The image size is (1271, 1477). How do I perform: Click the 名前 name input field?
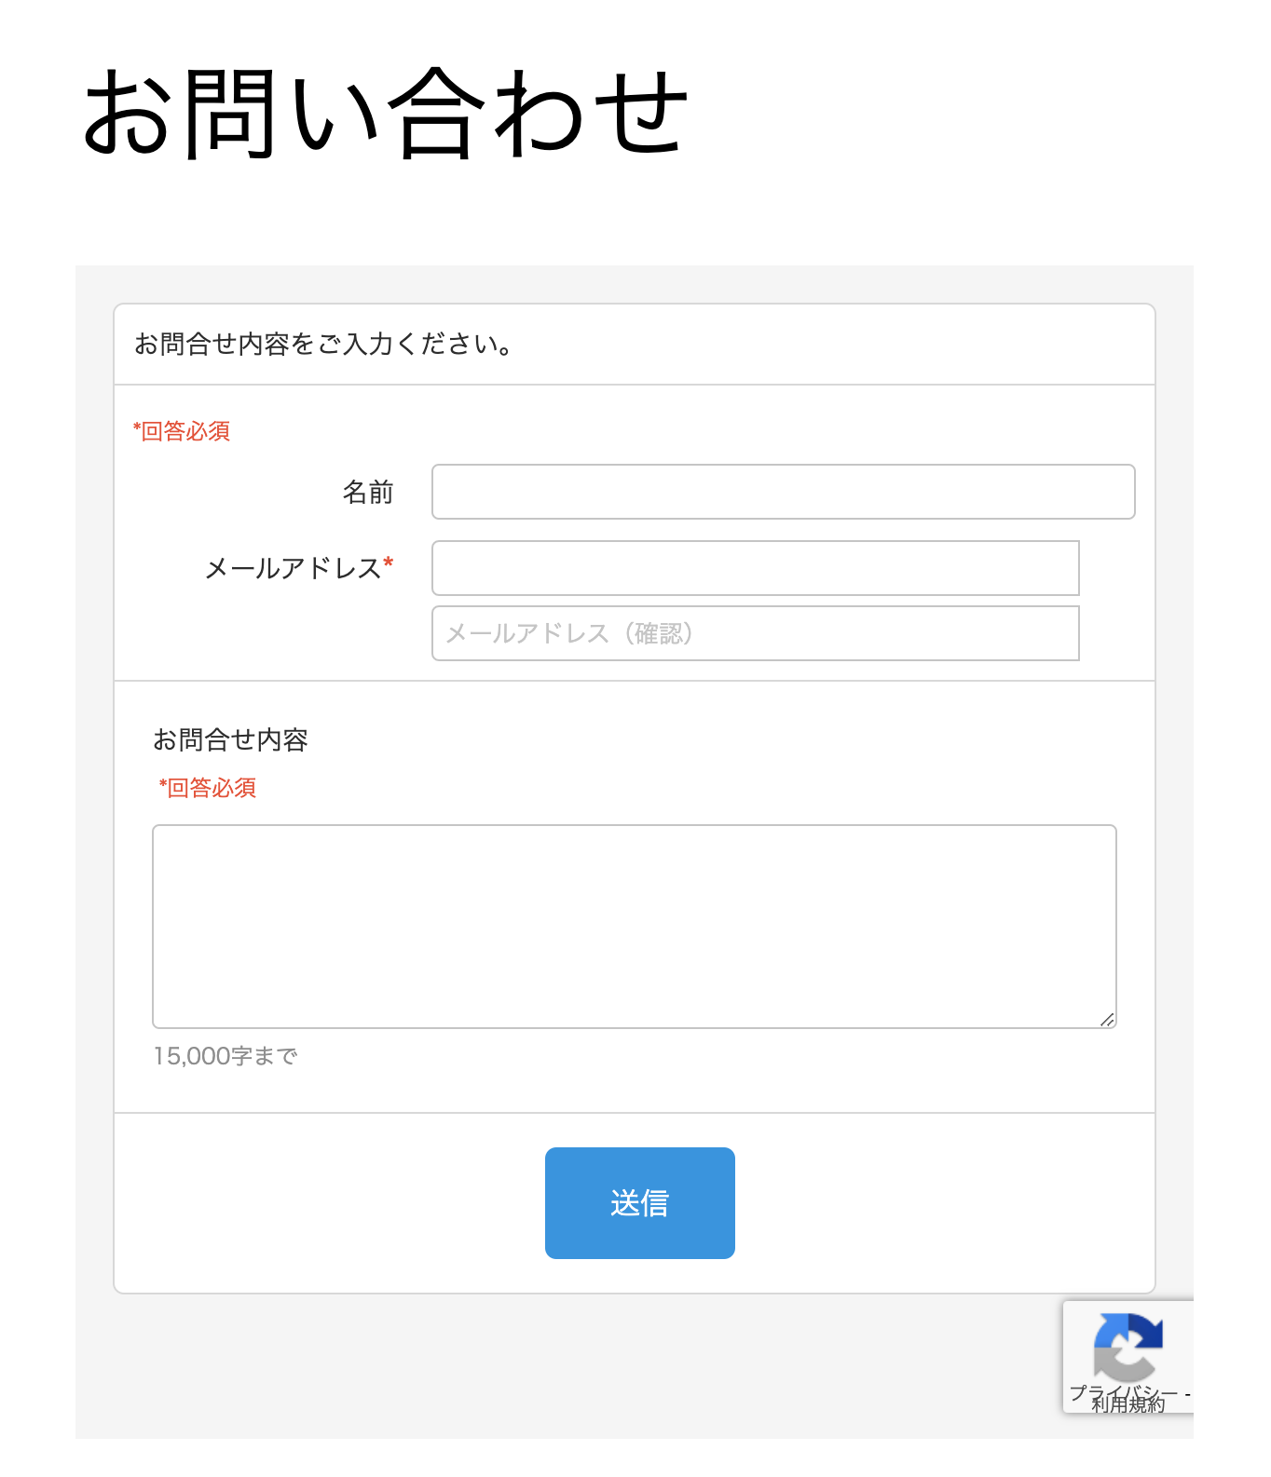[783, 492]
